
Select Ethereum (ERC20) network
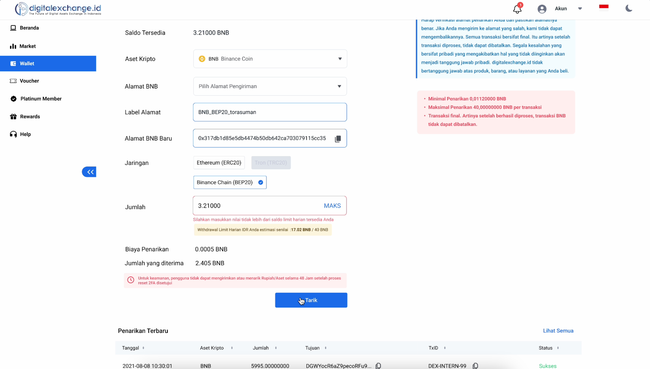pos(219,163)
